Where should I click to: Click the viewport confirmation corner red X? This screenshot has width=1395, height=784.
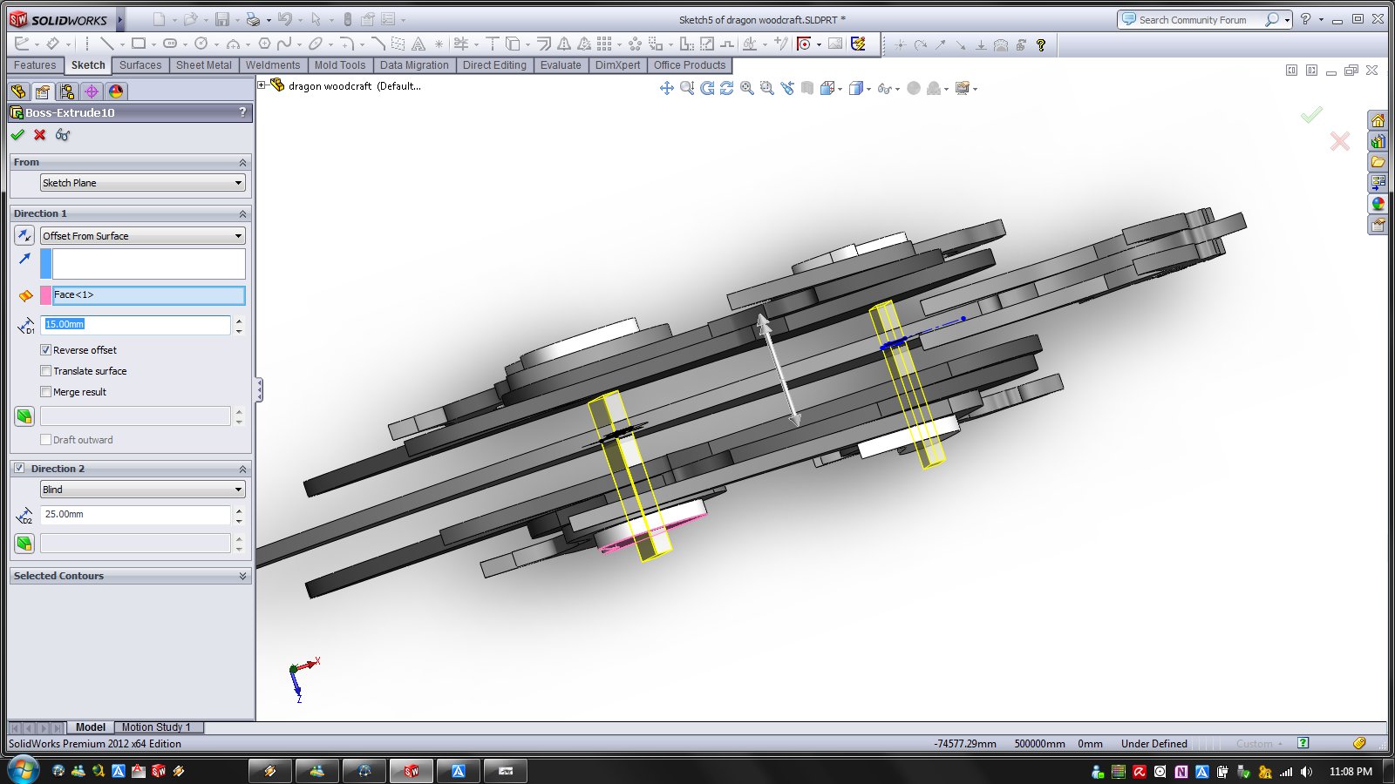tap(1340, 141)
